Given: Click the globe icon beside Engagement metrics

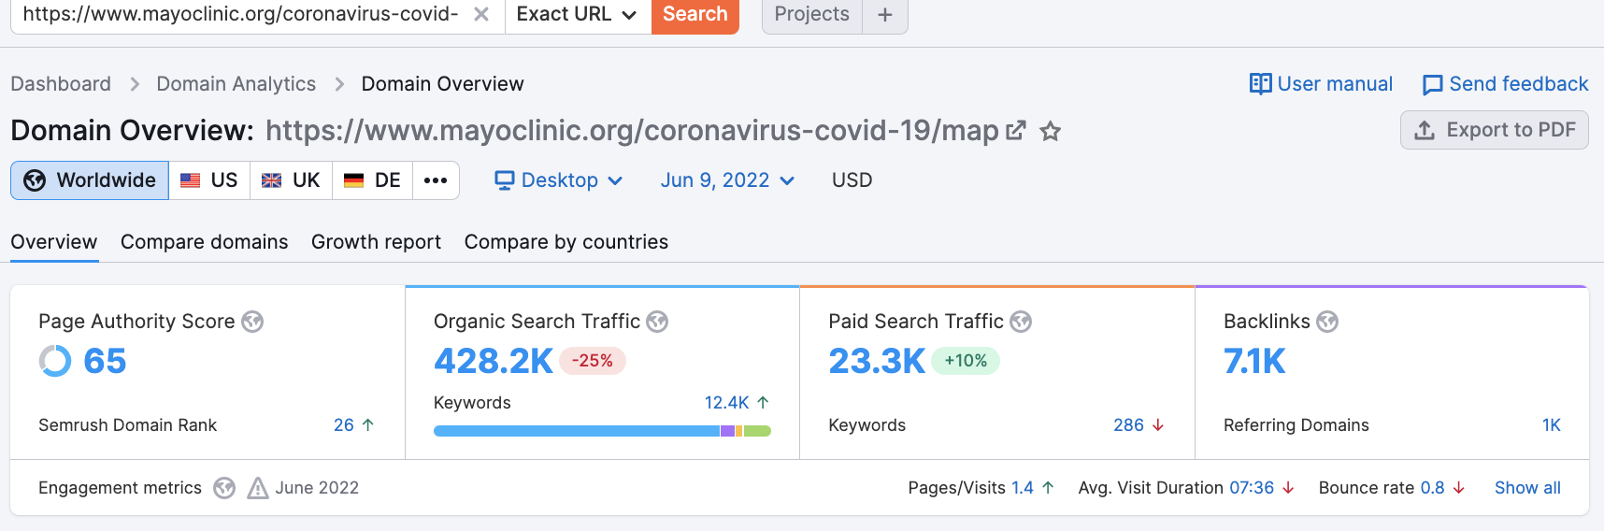Looking at the screenshot, I should point(224,488).
